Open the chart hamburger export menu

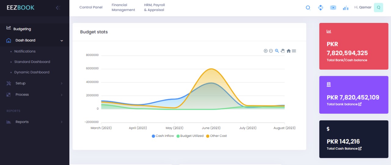click(x=294, y=51)
